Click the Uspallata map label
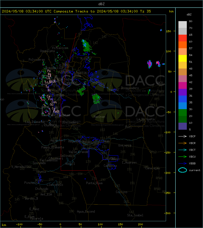 [48, 51]
